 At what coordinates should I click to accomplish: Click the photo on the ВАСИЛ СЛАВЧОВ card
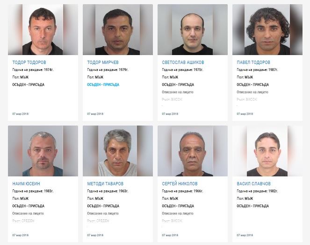tap(267, 151)
